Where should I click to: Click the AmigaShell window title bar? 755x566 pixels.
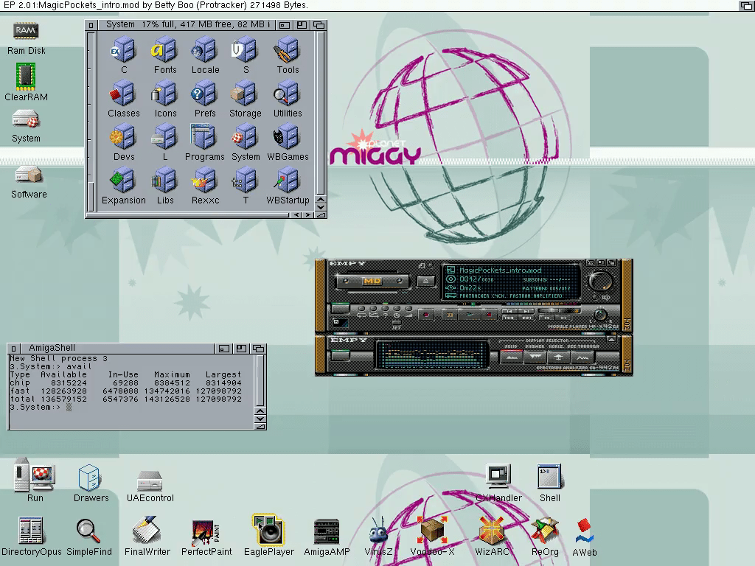(117, 348)
